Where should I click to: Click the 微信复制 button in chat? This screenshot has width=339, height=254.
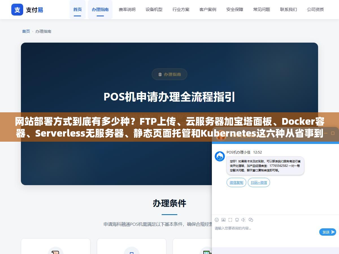236,183
